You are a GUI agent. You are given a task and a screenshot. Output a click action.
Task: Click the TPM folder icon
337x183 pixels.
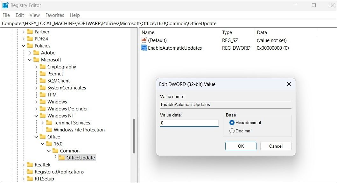pos(43,95)
